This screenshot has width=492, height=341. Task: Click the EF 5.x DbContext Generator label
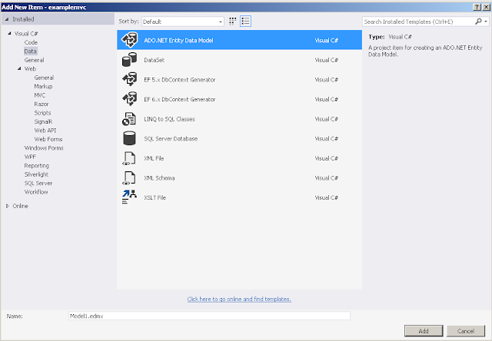(x=179, y=80)
